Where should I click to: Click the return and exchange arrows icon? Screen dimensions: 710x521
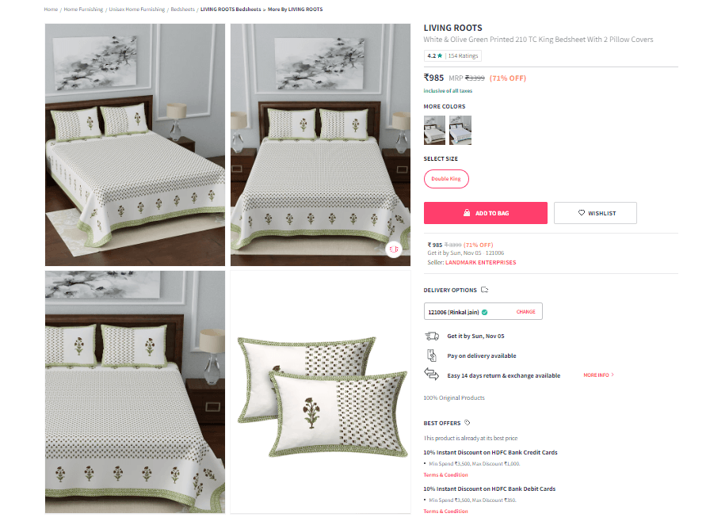pos(432,375)
